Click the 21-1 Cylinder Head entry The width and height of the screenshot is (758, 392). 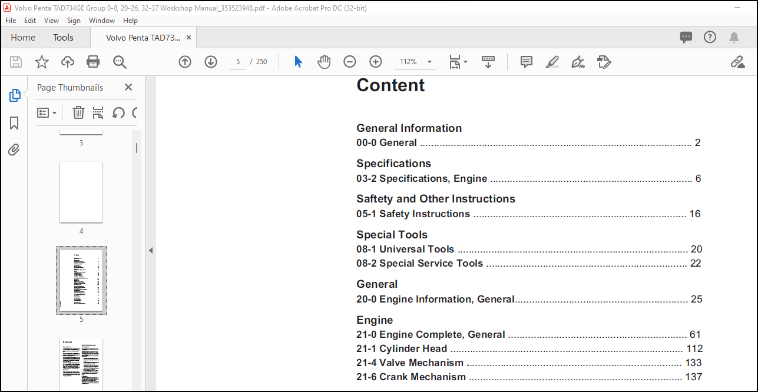(529, 348)
